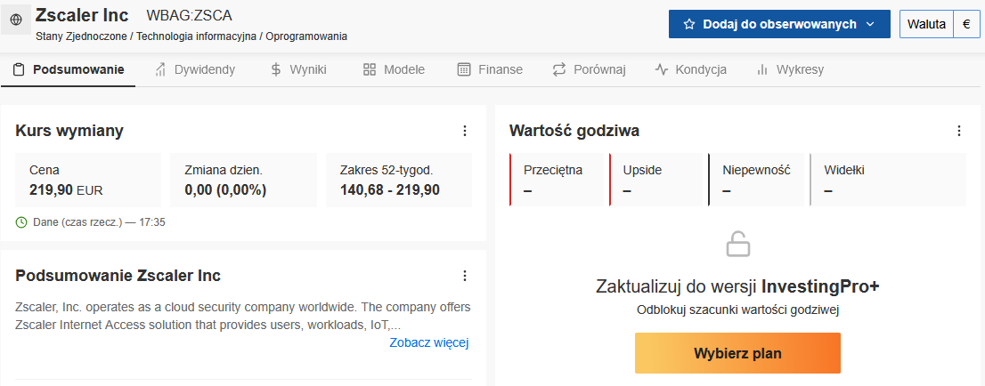The height and width of the screenshot is (386, 985).
Task: Click the pulse icon on Kondycja tab
Action: pos(661,69)
